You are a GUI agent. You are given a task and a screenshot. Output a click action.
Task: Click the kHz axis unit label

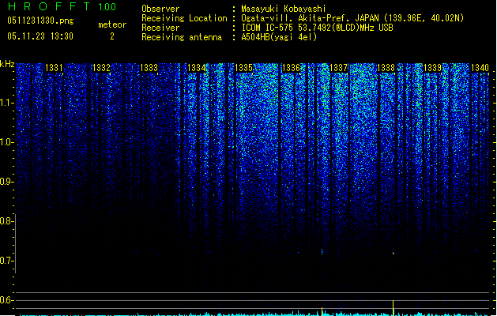pyautogui.click(x=7, y=64)
